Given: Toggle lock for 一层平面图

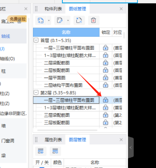Looking at the screenshot, I should (x=106, y=78).
